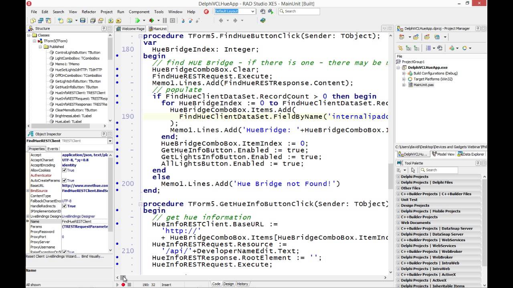Click the Forward navigation arrow in the toolbar
Screen dimensions: 513x288
click(x=235, y=20)
